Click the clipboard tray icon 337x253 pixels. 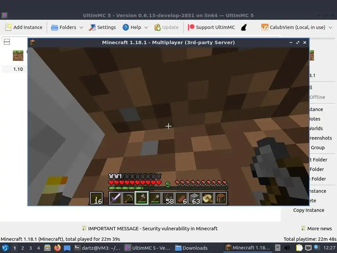(299, 248)
